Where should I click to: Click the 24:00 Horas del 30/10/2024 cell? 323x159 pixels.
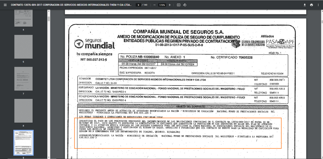point(177,64)
